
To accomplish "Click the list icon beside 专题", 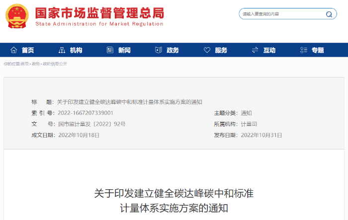I will tap(303, 50).
